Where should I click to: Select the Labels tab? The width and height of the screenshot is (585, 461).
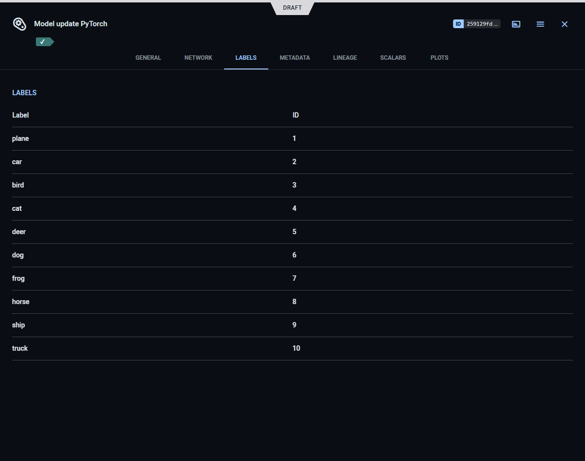[x=246, y=58]
